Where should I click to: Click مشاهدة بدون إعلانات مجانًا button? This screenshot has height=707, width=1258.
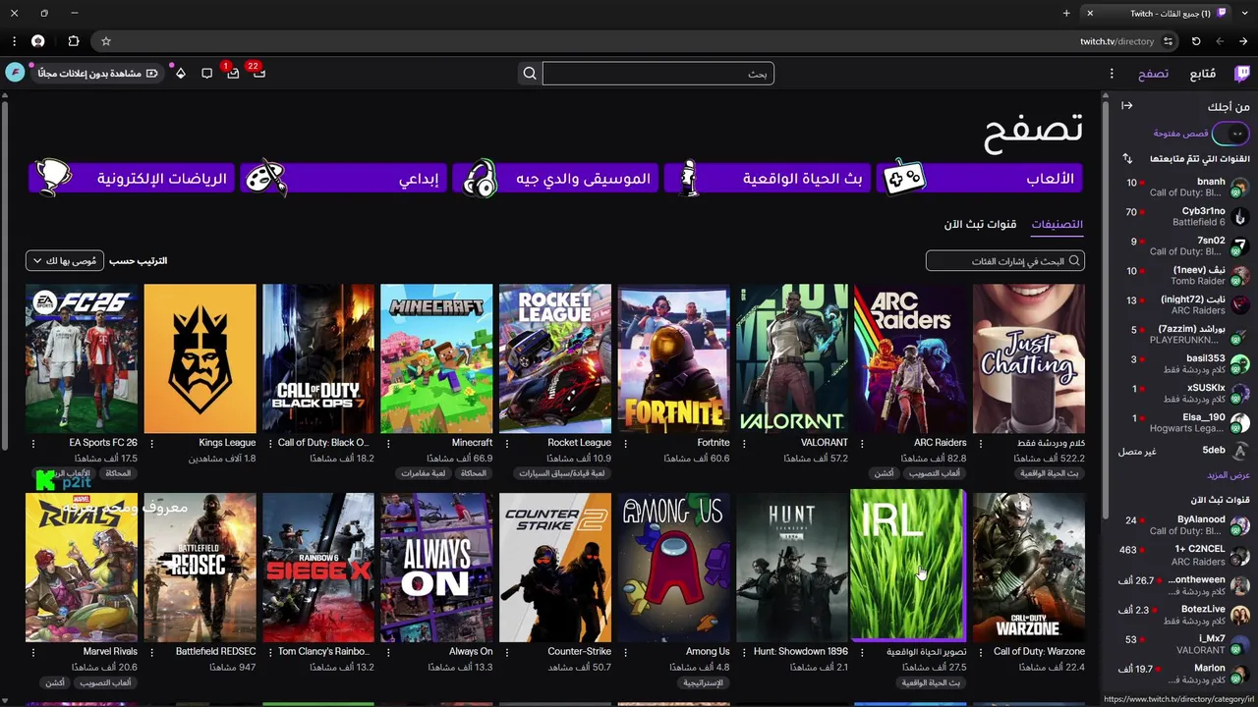click(x=96, y=74)
